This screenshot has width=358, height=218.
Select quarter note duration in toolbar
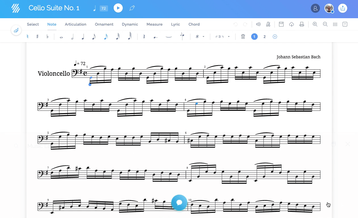click(x=83, y=37)
